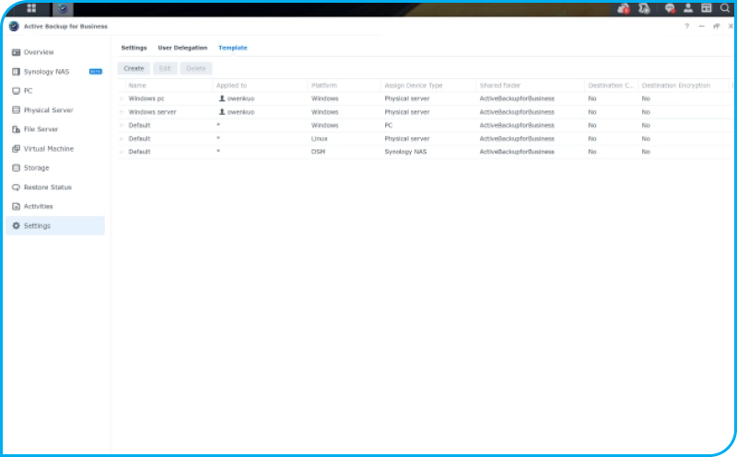
Task: Open the PC section in sidebar
Action: (x=55, y=90)
